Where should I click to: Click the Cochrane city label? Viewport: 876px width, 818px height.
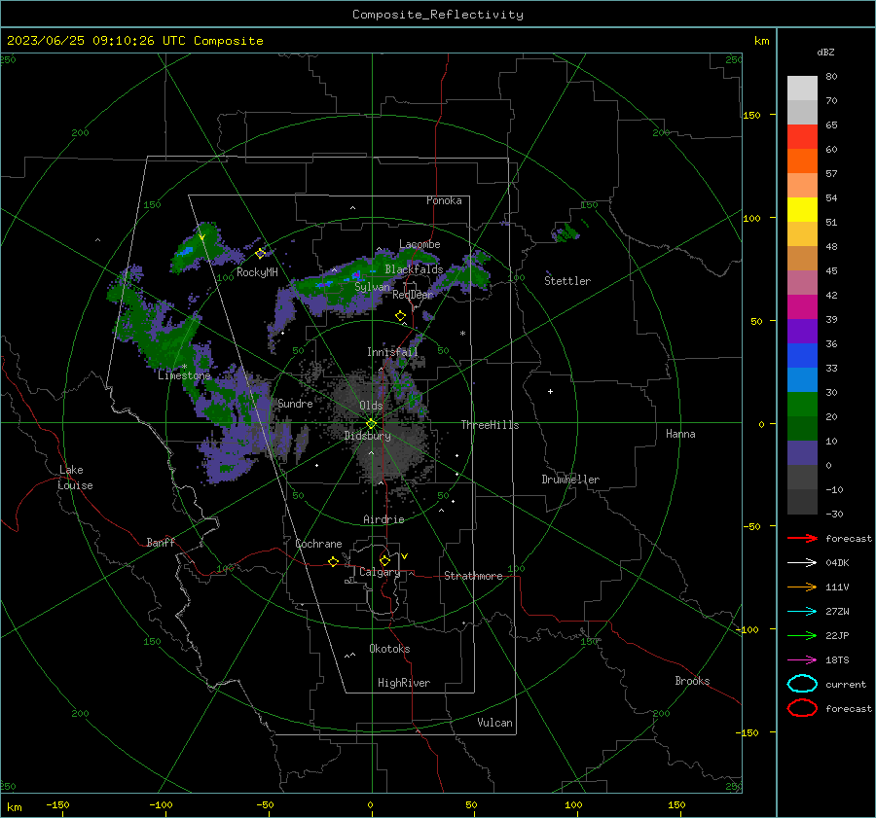tap(318, 544)
